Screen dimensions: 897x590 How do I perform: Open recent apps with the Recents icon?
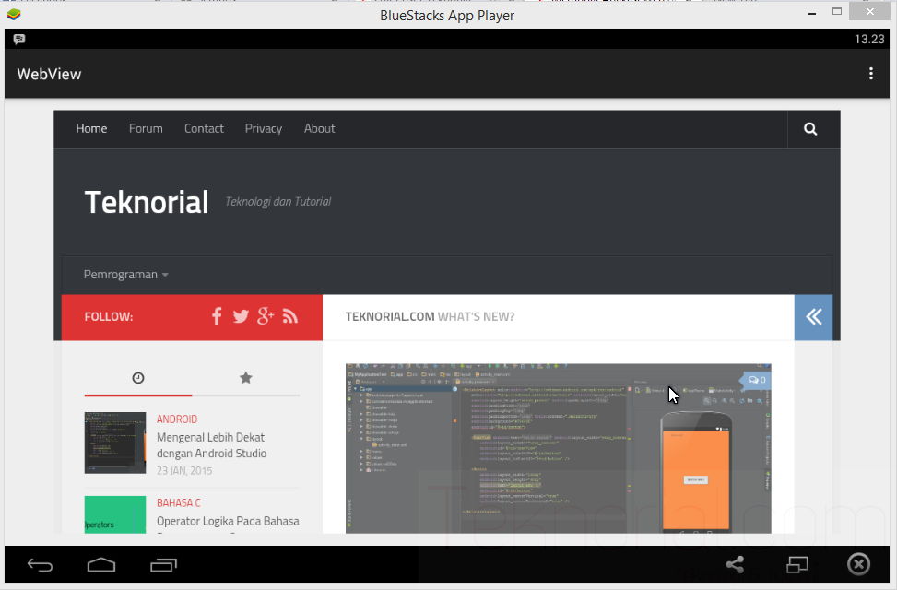click(164, 563)
